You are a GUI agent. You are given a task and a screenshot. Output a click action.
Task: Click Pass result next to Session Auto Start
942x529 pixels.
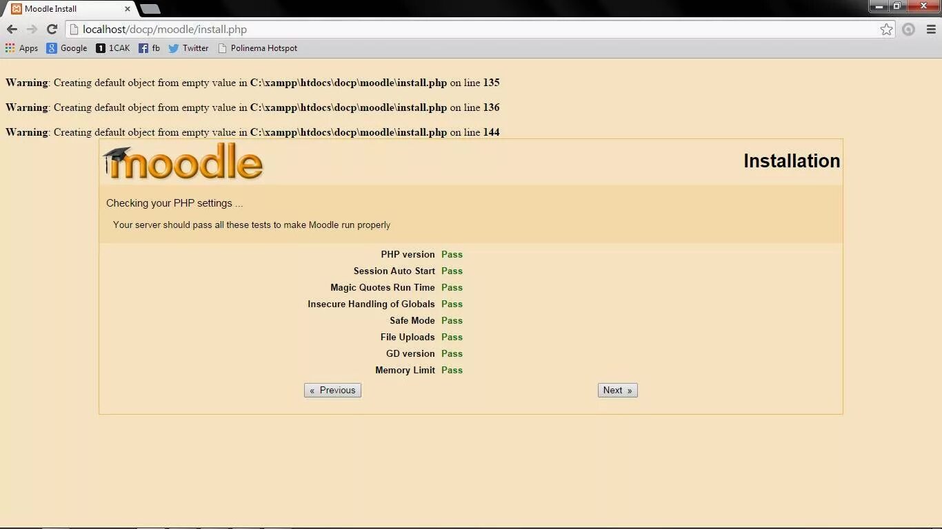[x=452, y=271]
